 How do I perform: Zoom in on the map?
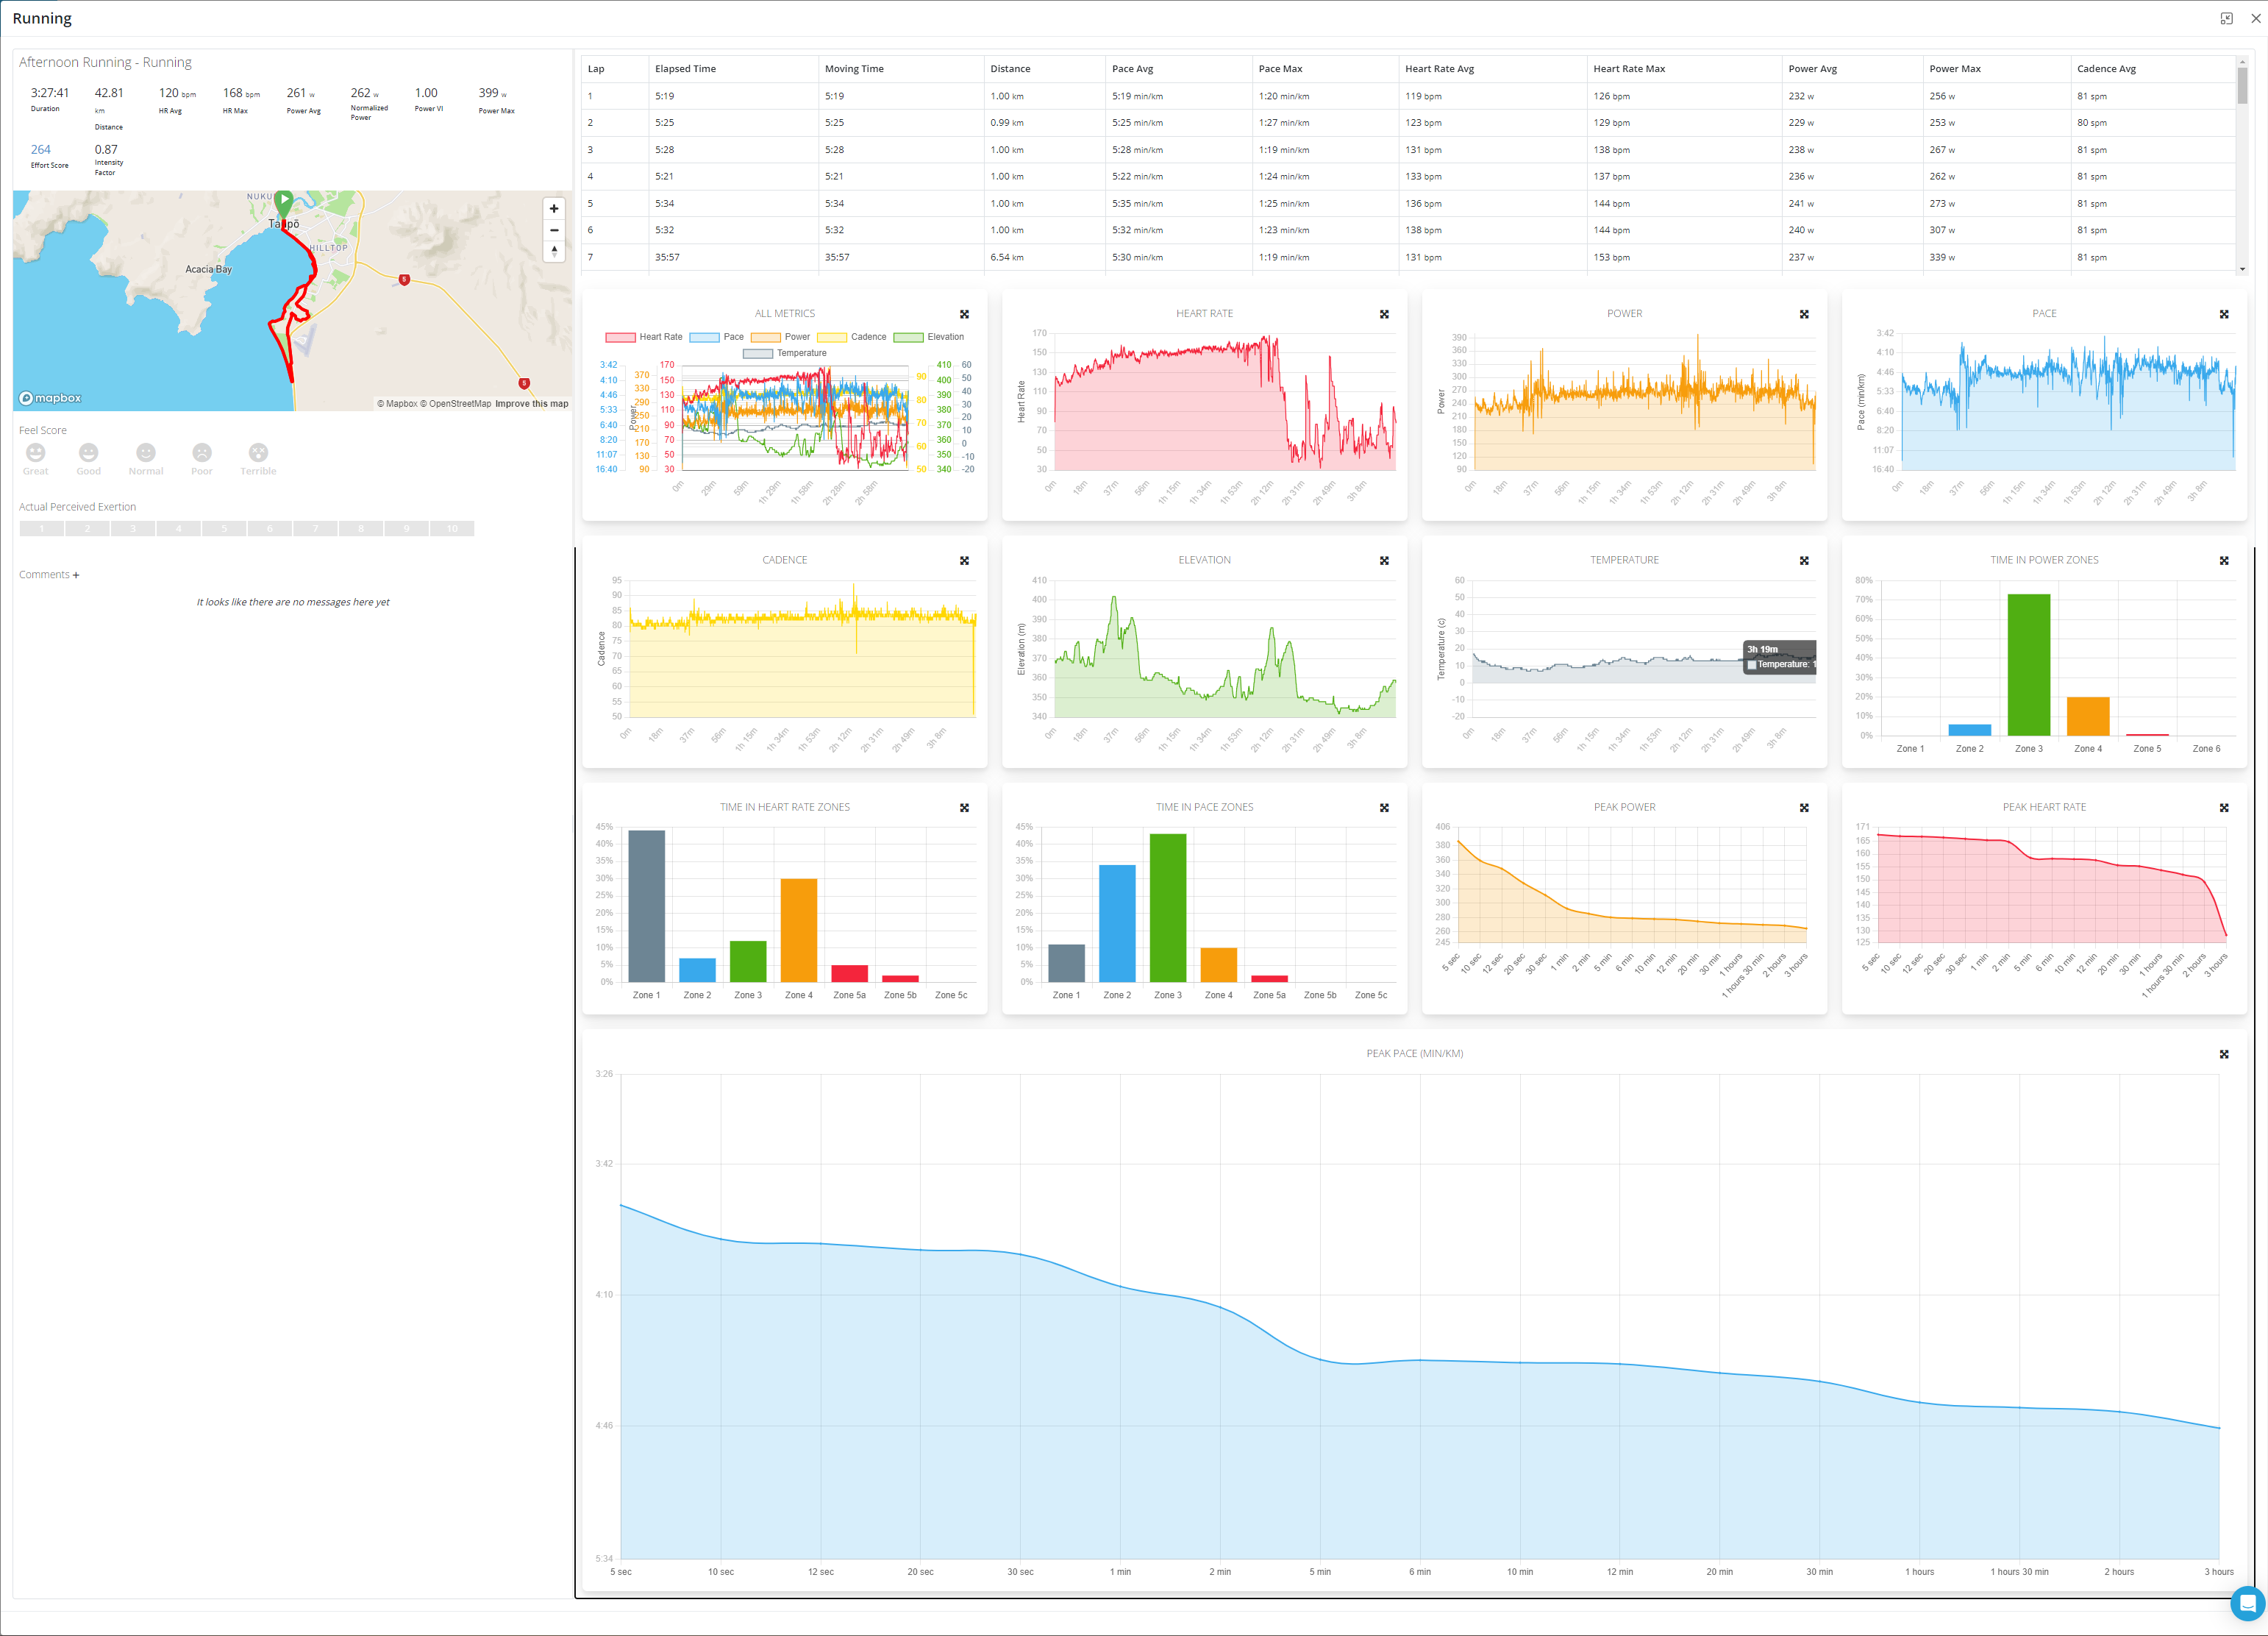click(554, 209)
